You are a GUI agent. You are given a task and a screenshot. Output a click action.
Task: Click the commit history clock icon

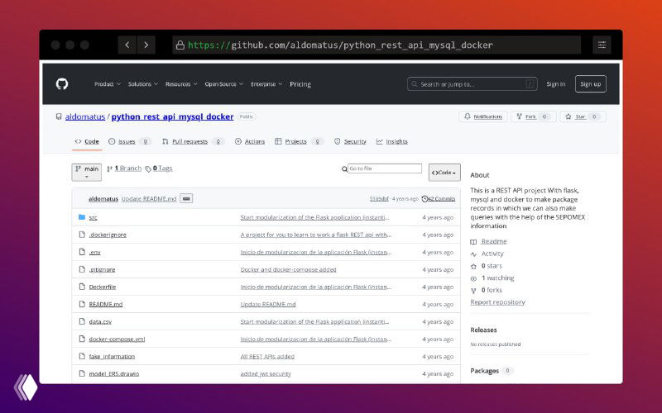(425, 198)
